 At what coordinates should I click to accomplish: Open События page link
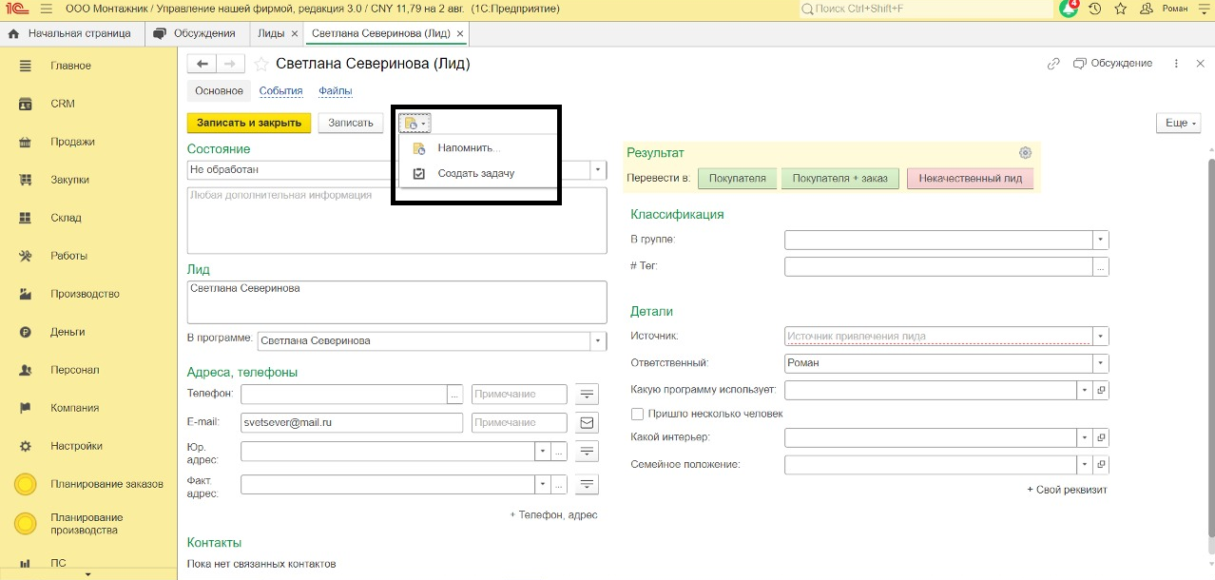[x=280, y=91]
